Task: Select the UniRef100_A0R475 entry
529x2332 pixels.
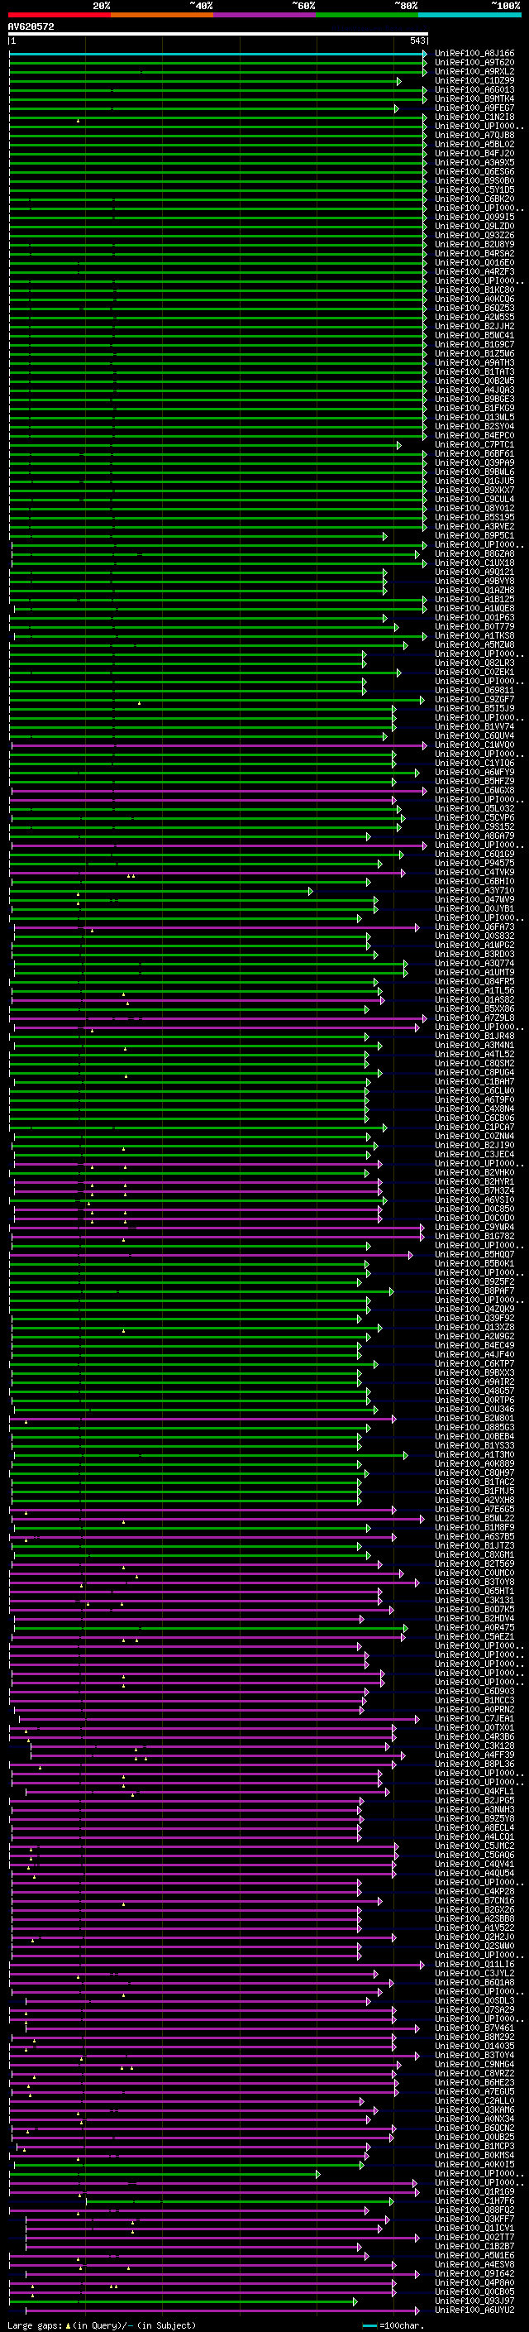Action: pos(474,1628)
